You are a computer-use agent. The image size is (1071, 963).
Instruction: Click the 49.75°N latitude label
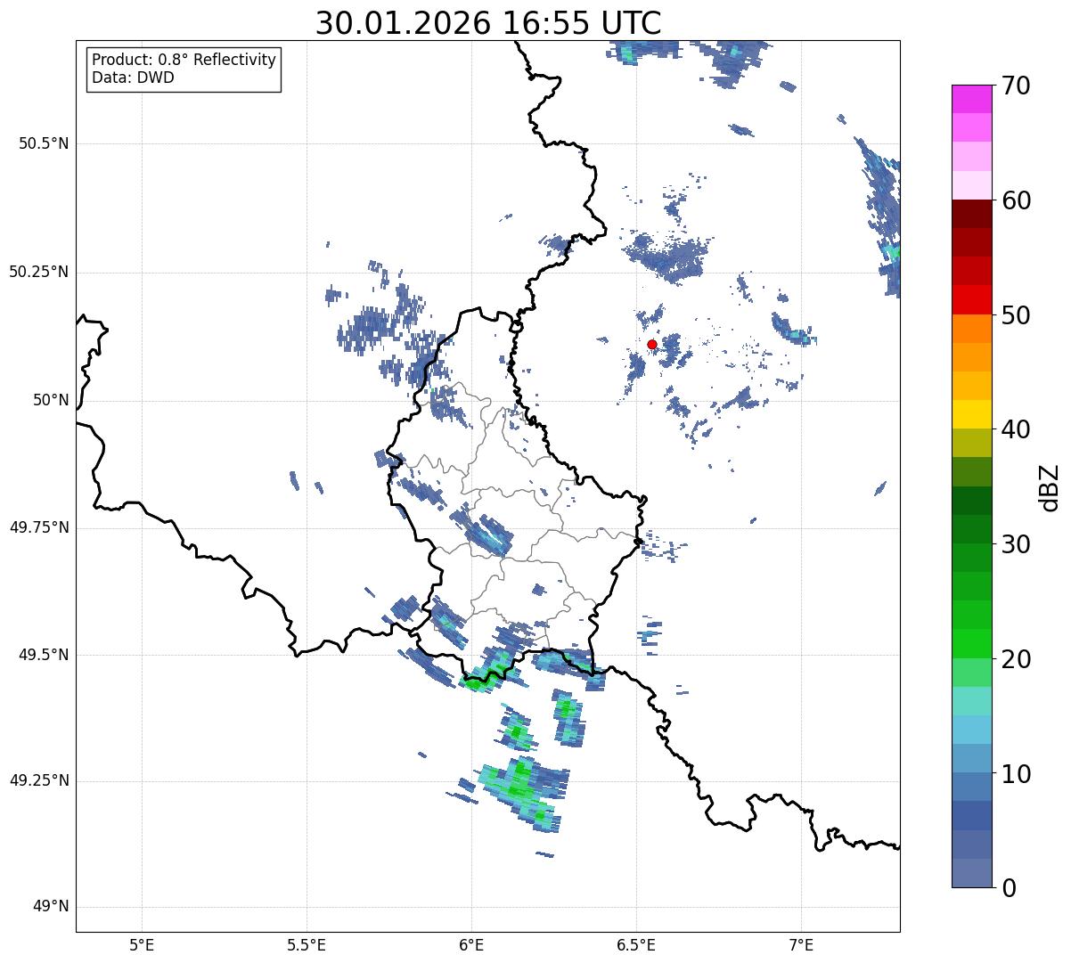pyautogui.click(x=38, y=527)
